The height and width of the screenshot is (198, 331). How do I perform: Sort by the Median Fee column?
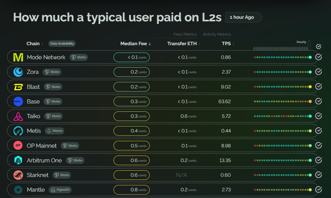pos(136,44)
